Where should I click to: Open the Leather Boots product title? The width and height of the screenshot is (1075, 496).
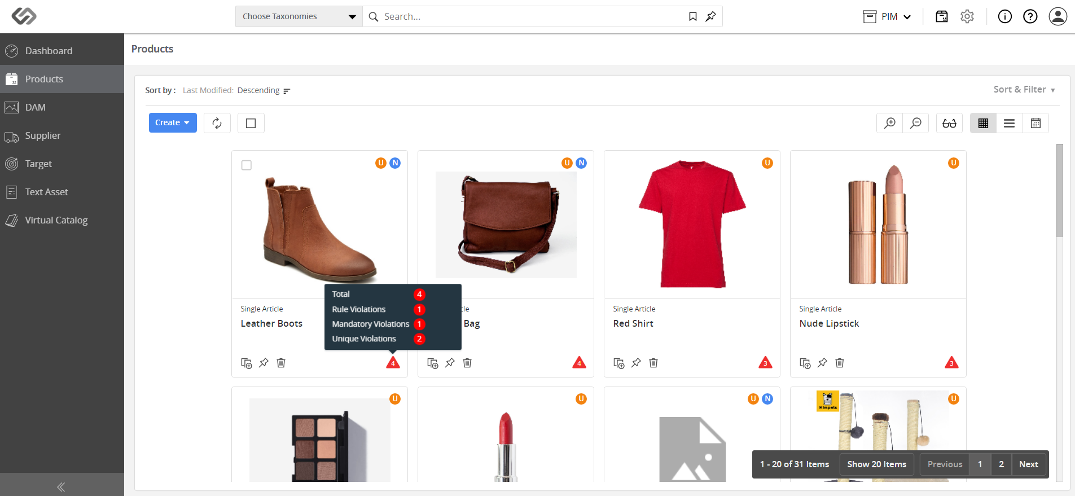coord(271,323)
